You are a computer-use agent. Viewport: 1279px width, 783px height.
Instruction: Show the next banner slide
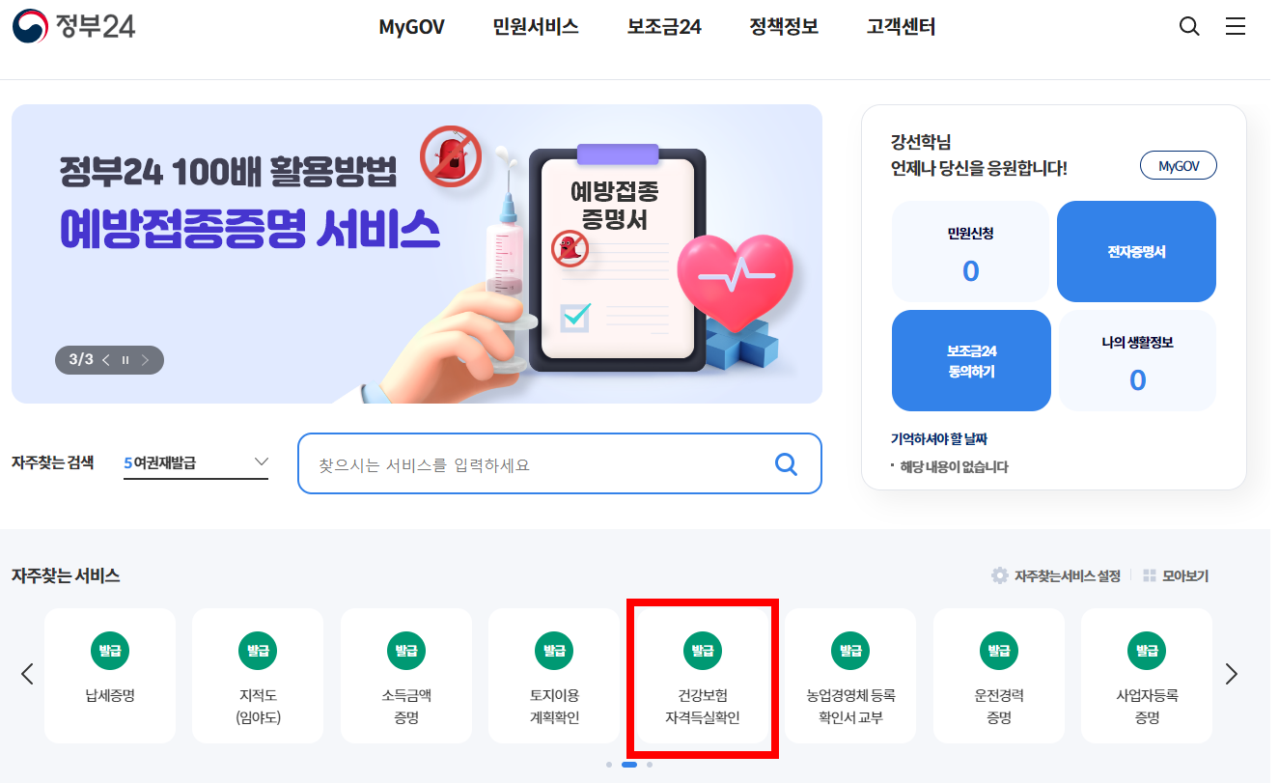pos(145,360)
